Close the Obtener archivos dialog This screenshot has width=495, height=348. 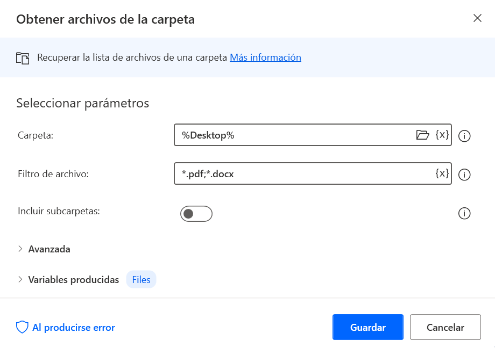click(477, 18)
